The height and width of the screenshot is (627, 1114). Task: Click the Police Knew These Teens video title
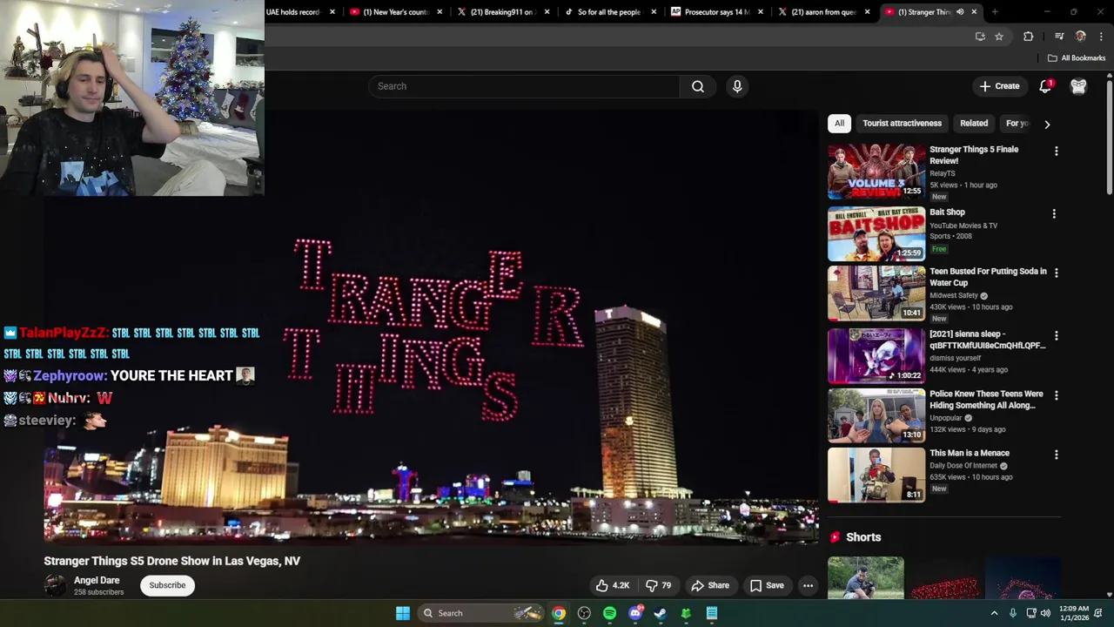tap(986, 400)
